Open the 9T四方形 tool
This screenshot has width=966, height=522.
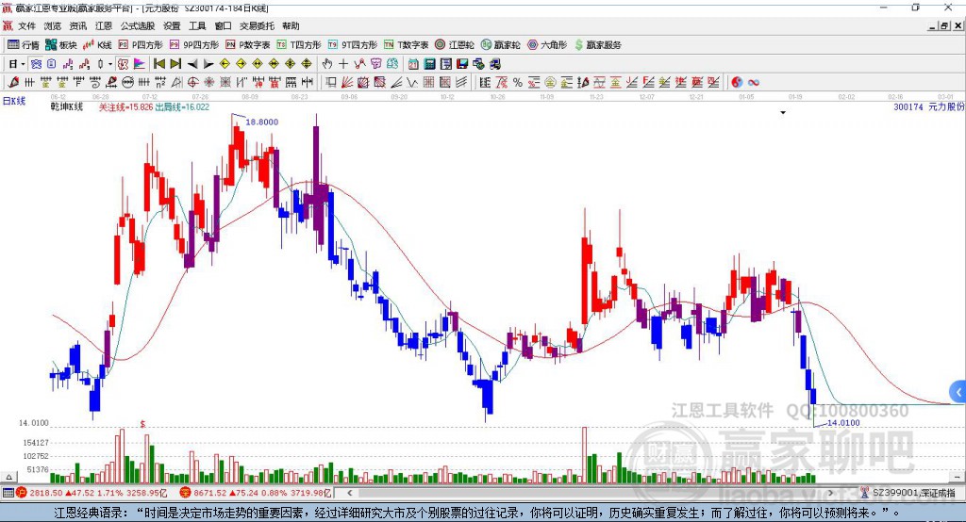click(x=353, y=45)
